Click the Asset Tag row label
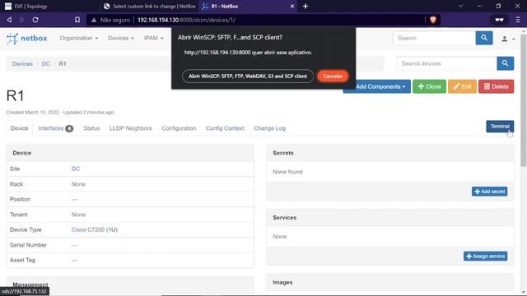This screenshot has width=527, height=296. 22,260
